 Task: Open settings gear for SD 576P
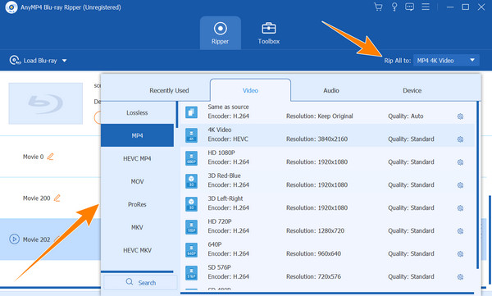[x=460, y=277]
